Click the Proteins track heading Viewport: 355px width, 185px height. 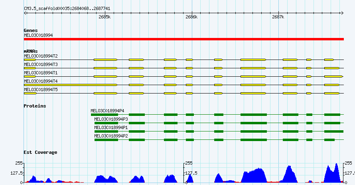coord(35,106)
